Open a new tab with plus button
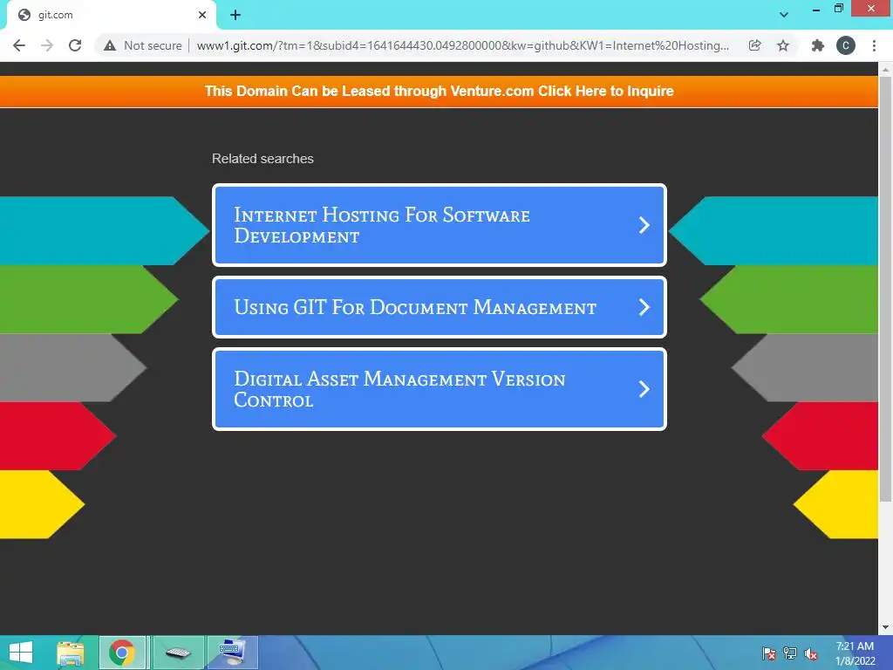The image size is (893, 670). click(235, 15)
